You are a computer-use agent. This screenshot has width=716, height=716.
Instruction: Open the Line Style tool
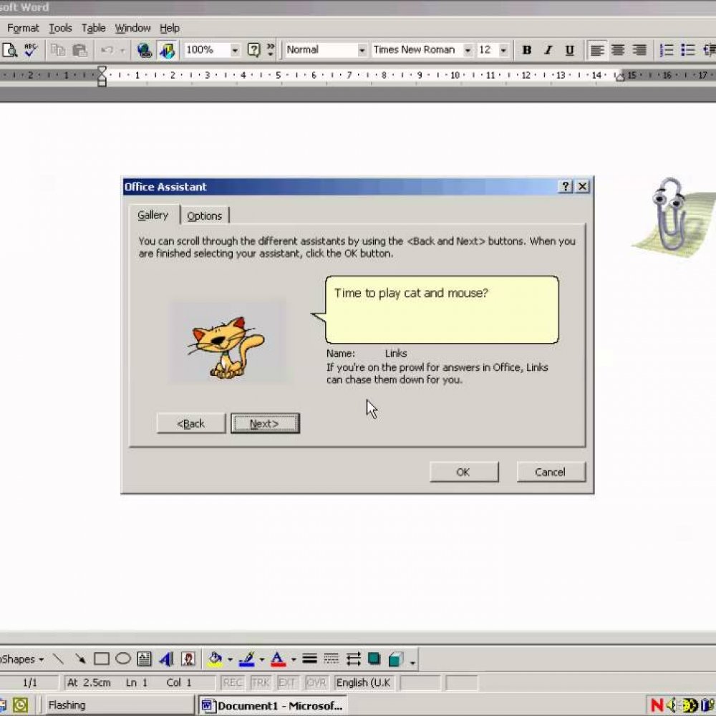pyautogui.click(x=309, y=659)
